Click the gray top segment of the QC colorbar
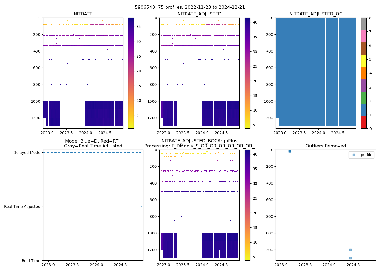The image size is (380, 271). [x=364, y=24]
